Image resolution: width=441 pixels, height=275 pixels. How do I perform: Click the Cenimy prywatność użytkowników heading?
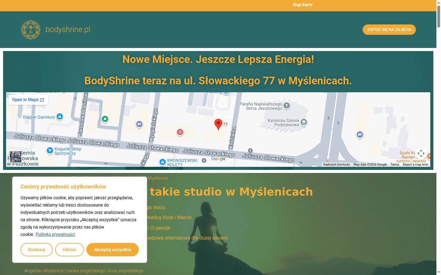tap(63, 187)
